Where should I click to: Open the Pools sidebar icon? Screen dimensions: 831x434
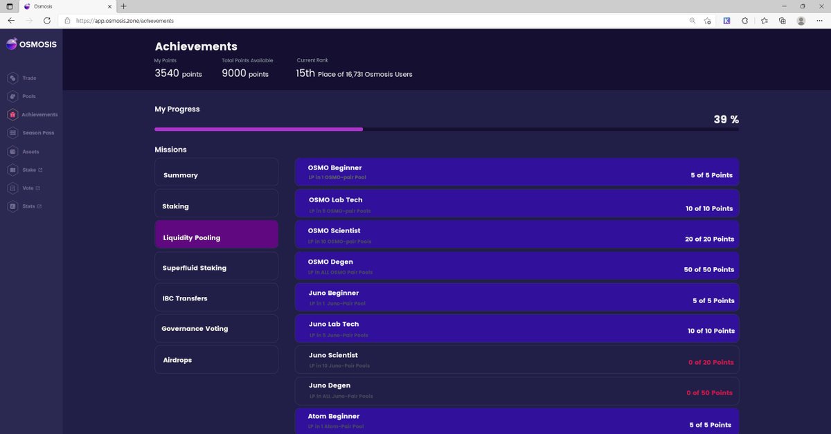[12, 96]
